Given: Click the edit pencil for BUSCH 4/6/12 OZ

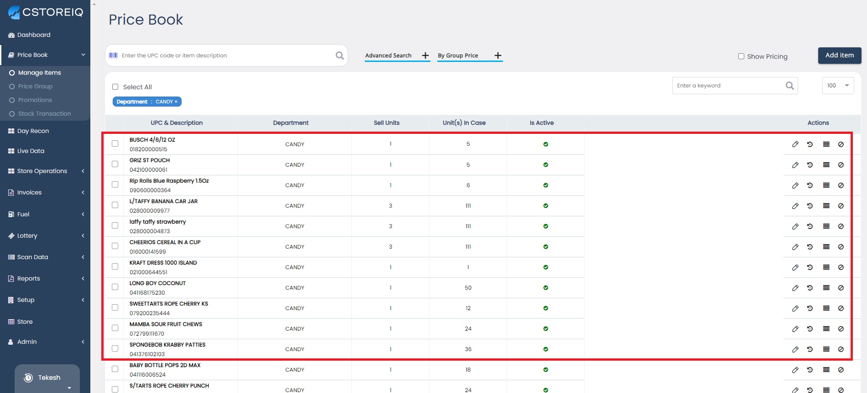Looking at the screenshot, I should [x=795, y=144].
